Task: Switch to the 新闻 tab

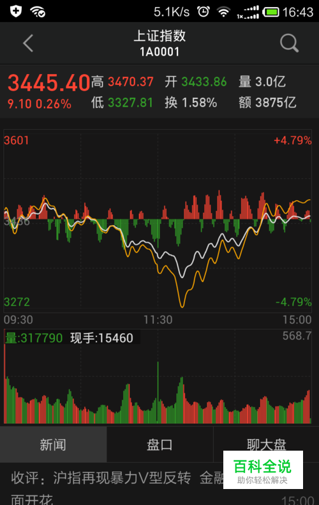Action: (x=53, y=445)
